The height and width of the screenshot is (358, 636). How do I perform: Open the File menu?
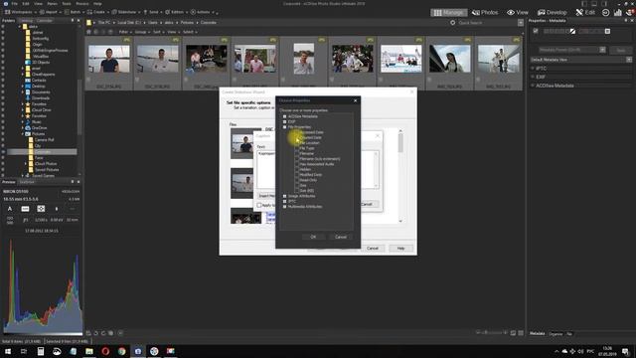tap(14, 4)
